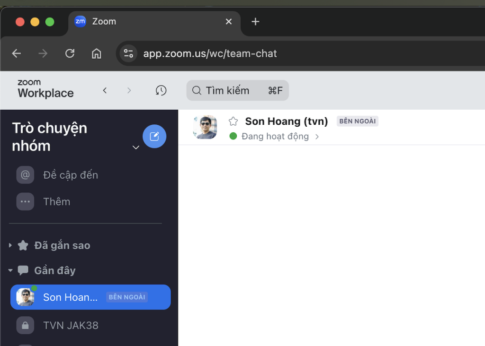Open site information icon in address bar
The width and height of the screenshot is (485, 346).
tap(128, 53)
